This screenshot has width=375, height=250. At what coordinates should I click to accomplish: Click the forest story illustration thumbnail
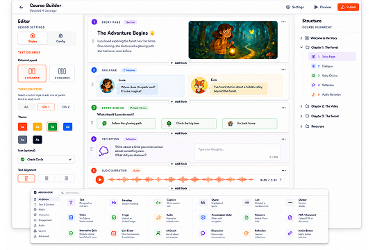[233, 40]
